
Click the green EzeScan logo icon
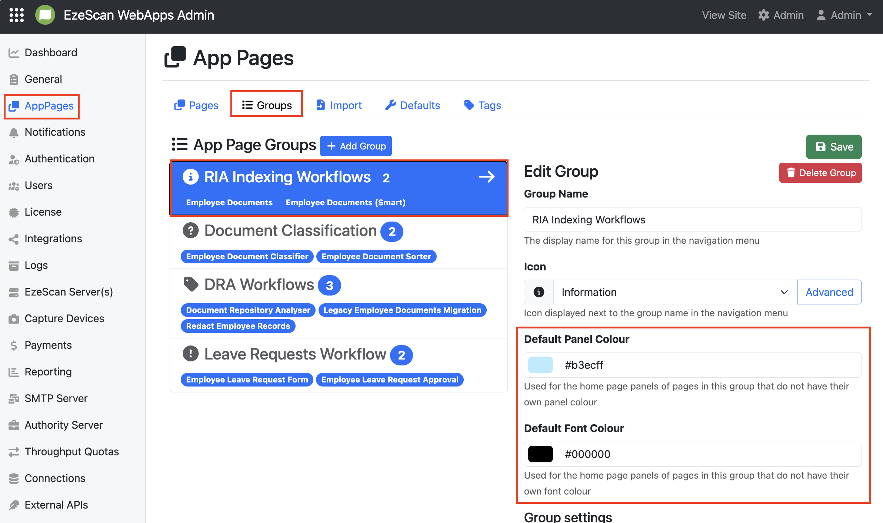coord(45,15)
